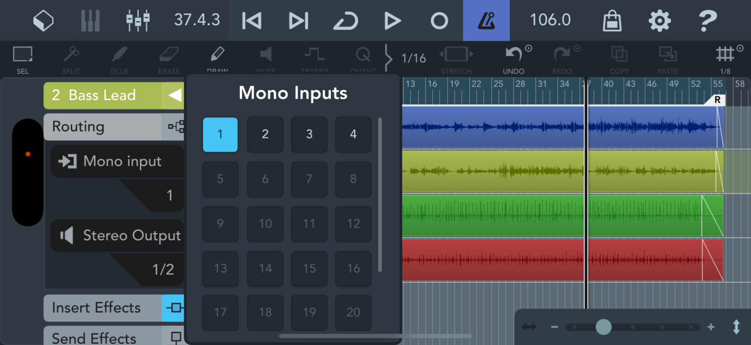Viewport: 751px width, 345px height.
Task: Open the settings gear
Action: coord(659,21)
